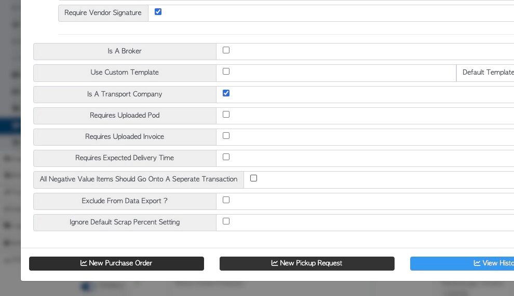Open the Default Template selector
Screen dimensions: 514x296
[x=487, y=73]
